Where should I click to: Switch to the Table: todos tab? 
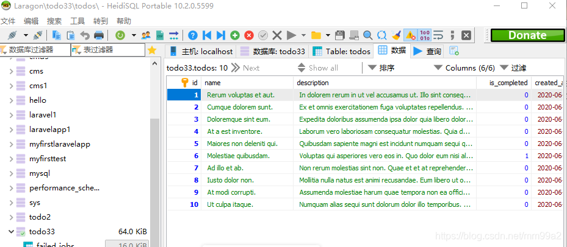coord(342,51)
